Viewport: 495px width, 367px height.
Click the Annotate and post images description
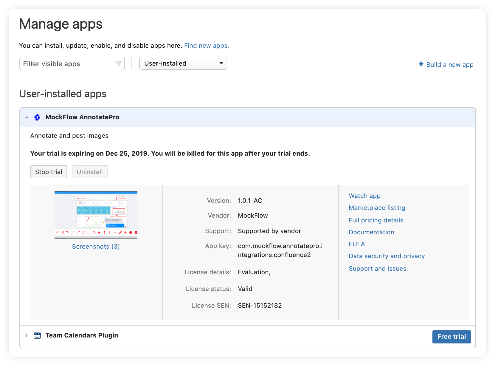tap(69, 136)
